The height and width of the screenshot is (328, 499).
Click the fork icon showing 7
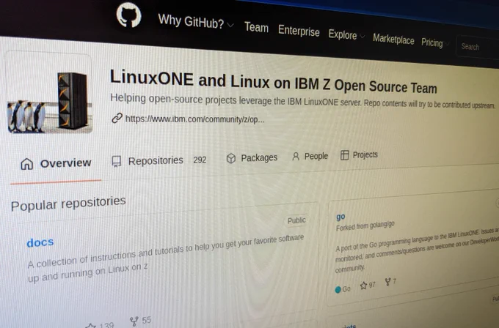click(387, 282)
